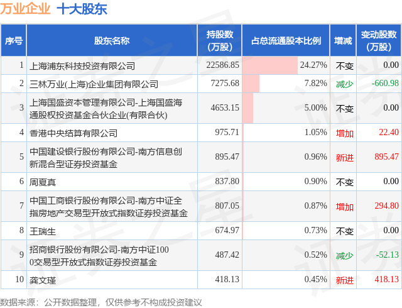Click 中国工商银行 南方中证全指房地产 fund name
The height and width of the screenshot is (308, 402).
point(109,207)
